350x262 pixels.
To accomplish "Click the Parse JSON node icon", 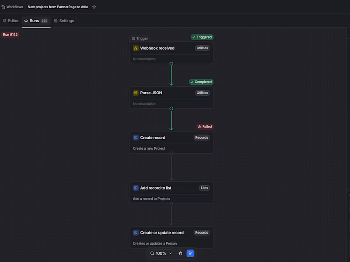I will pos(136,93).
